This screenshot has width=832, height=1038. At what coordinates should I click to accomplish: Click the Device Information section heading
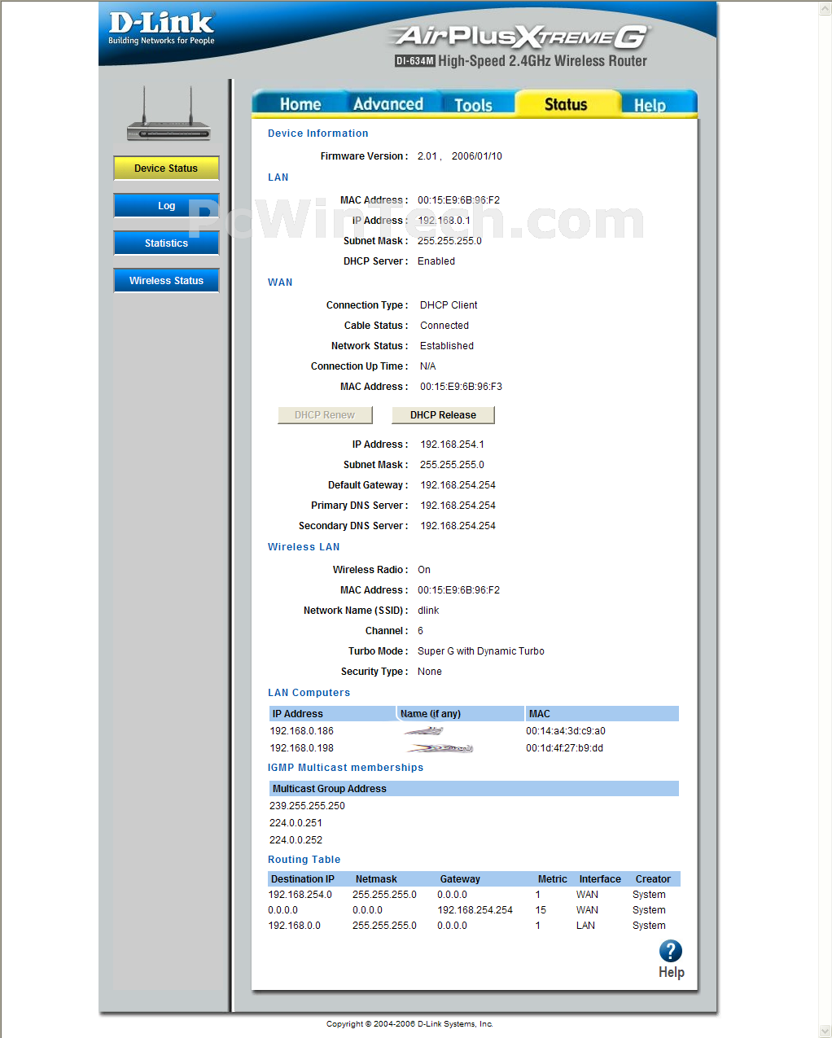point(318,134)
